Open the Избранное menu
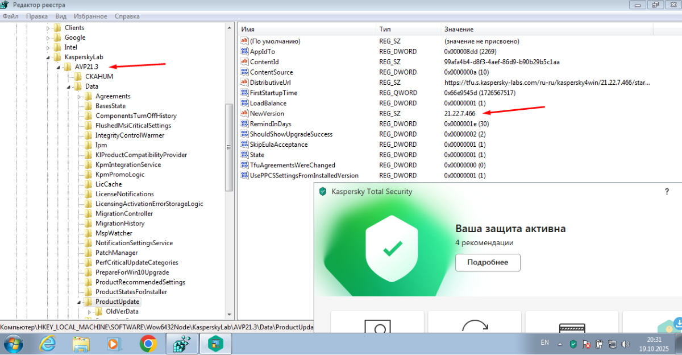This screenshot has height=355, width=682. click(x=91, y=16)
